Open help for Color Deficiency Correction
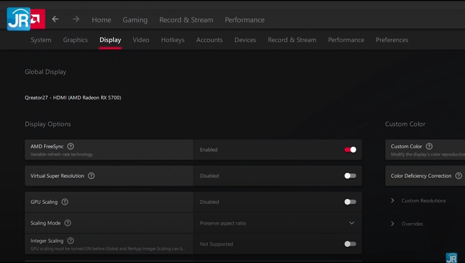Viewport: 465px width, 263px height. [x=459, y=176]
